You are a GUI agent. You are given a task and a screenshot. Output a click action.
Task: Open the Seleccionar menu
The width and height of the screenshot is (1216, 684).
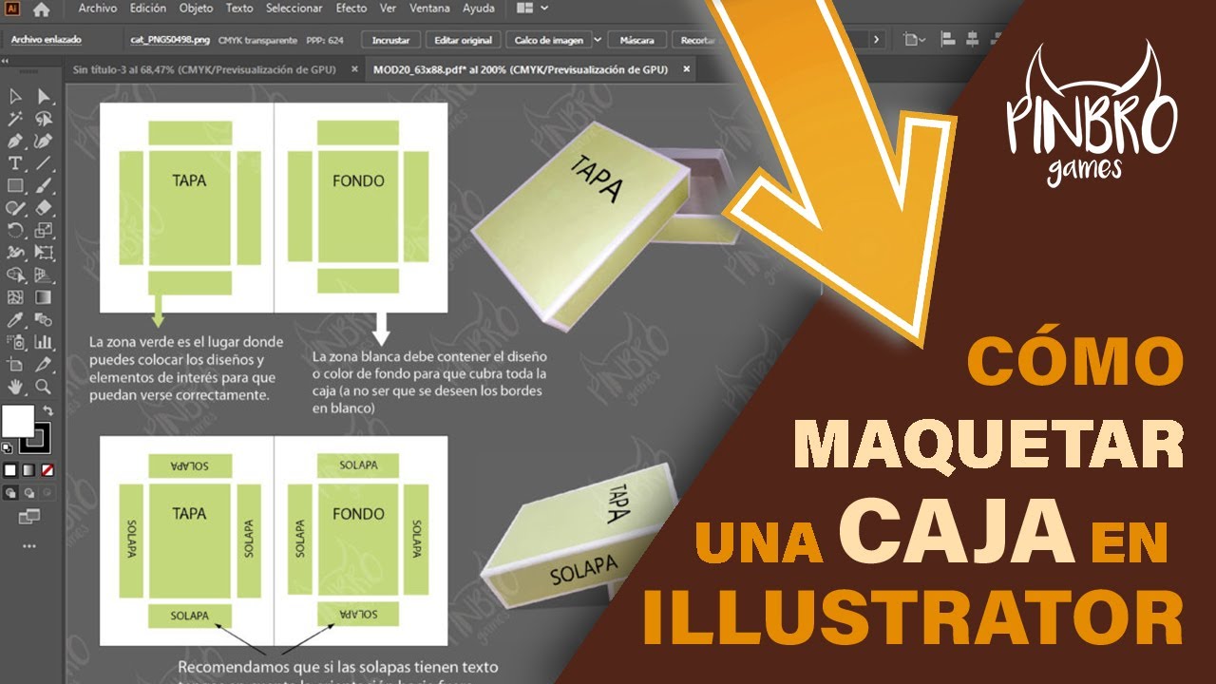[295, 9]
